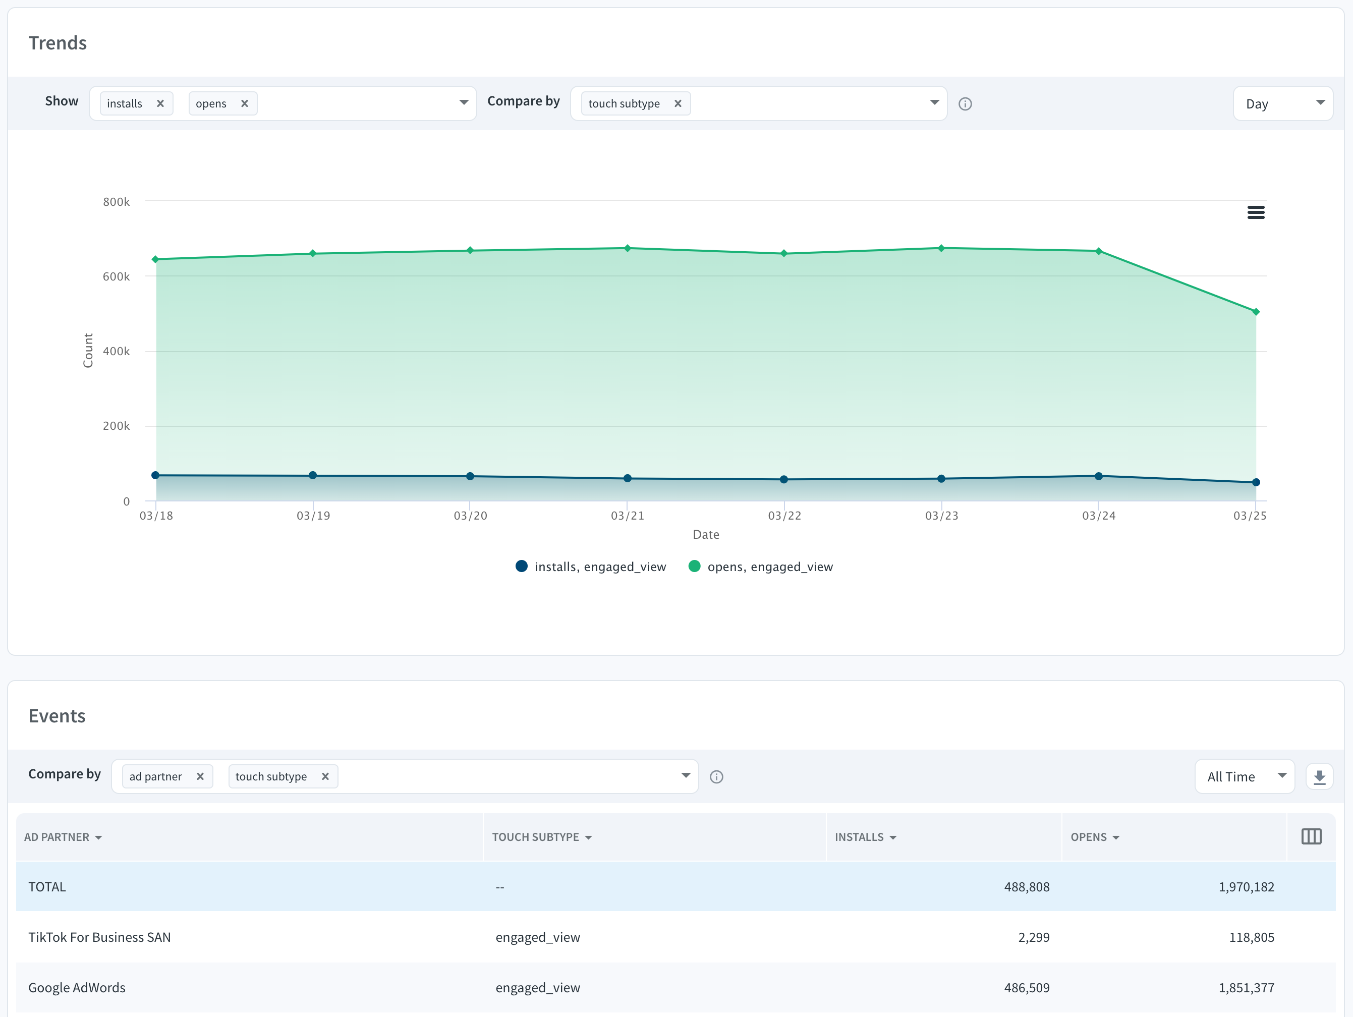1353x1017 pixels.
Task: Expand Events Compare by dropdown arrow
Action: (686, 775)
